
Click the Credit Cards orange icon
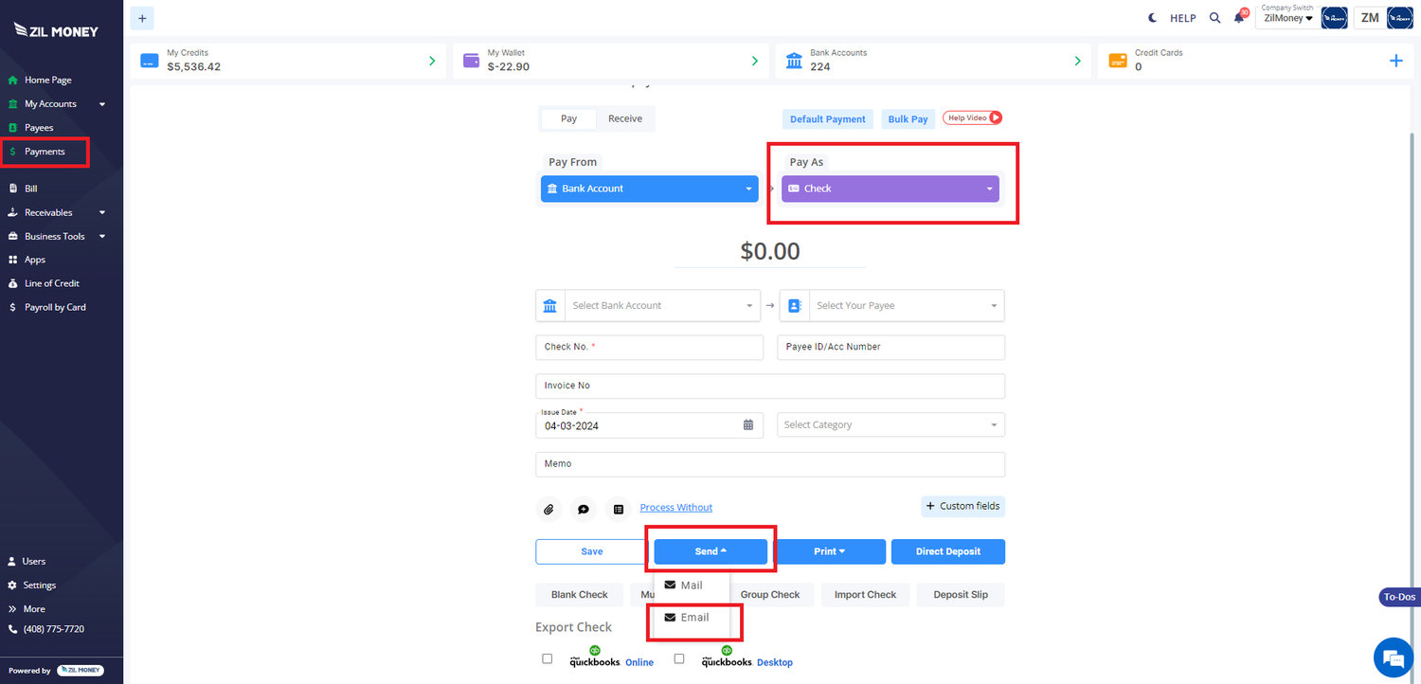tap(1118, 61)
